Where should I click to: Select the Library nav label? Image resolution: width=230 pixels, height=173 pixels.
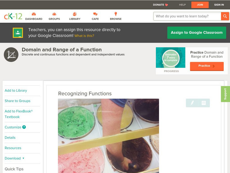pyautogui.click(x=75, y=19)
